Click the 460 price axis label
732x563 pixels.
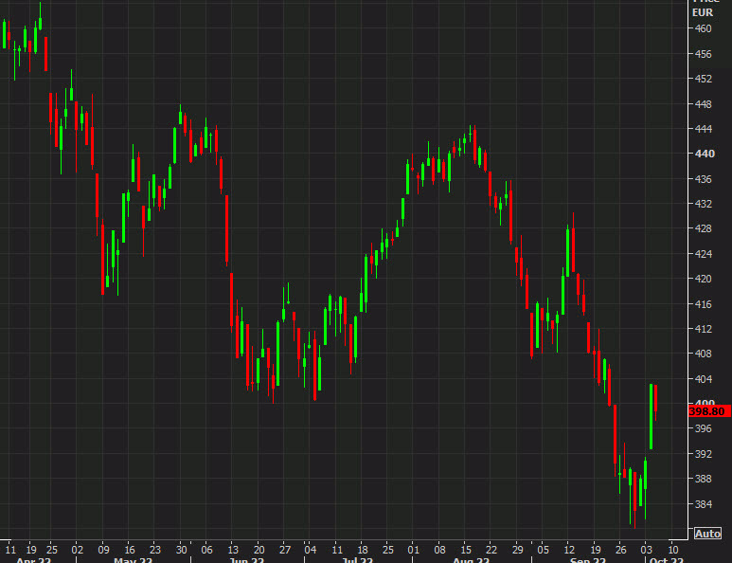[x=703, y=28]
